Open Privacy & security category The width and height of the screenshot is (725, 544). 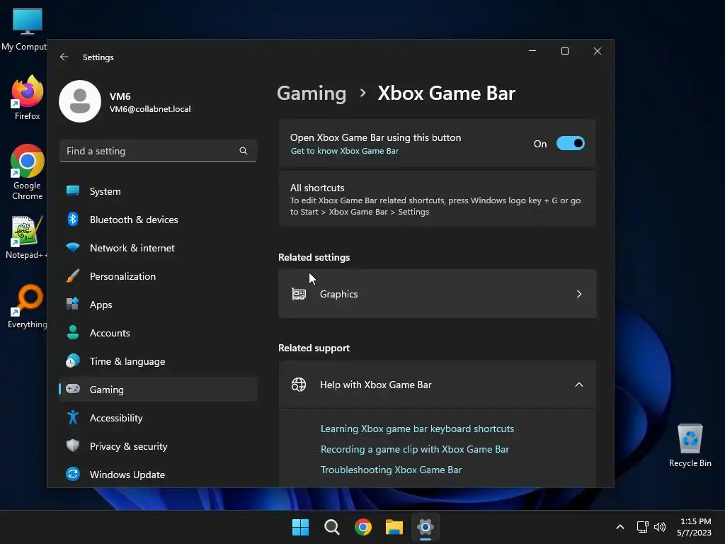(158, 446)
